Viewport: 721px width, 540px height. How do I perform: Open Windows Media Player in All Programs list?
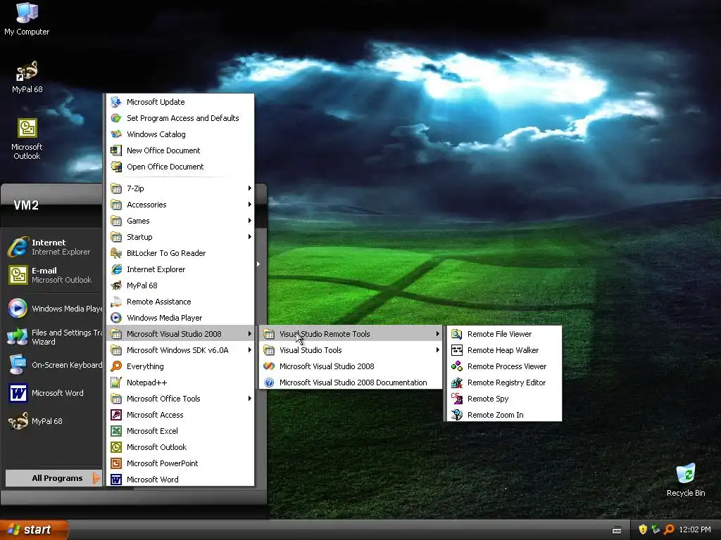click(x=180, y=318)
